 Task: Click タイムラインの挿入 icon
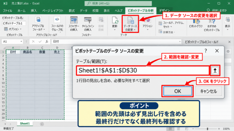[88, 20]
